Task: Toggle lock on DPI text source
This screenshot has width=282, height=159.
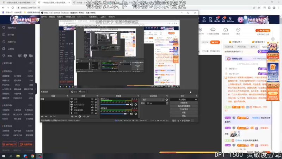Action: (96, 107)
